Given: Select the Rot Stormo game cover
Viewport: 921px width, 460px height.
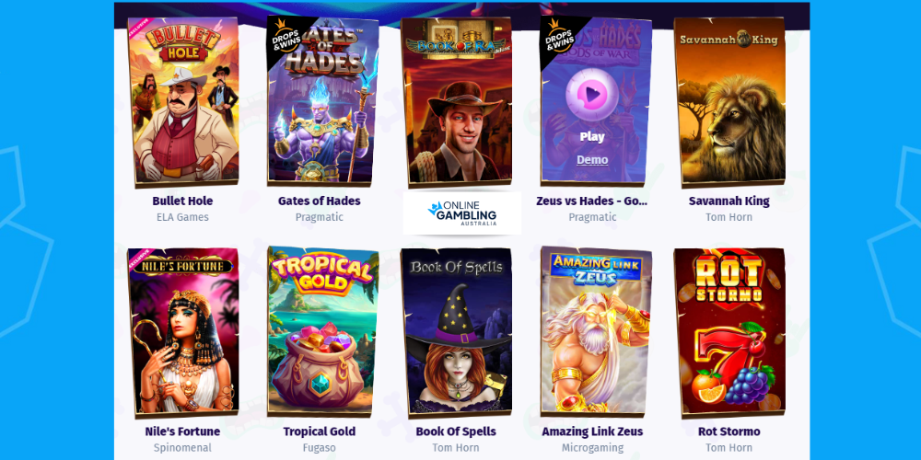Looking at the screenshot, I should 729,332.
